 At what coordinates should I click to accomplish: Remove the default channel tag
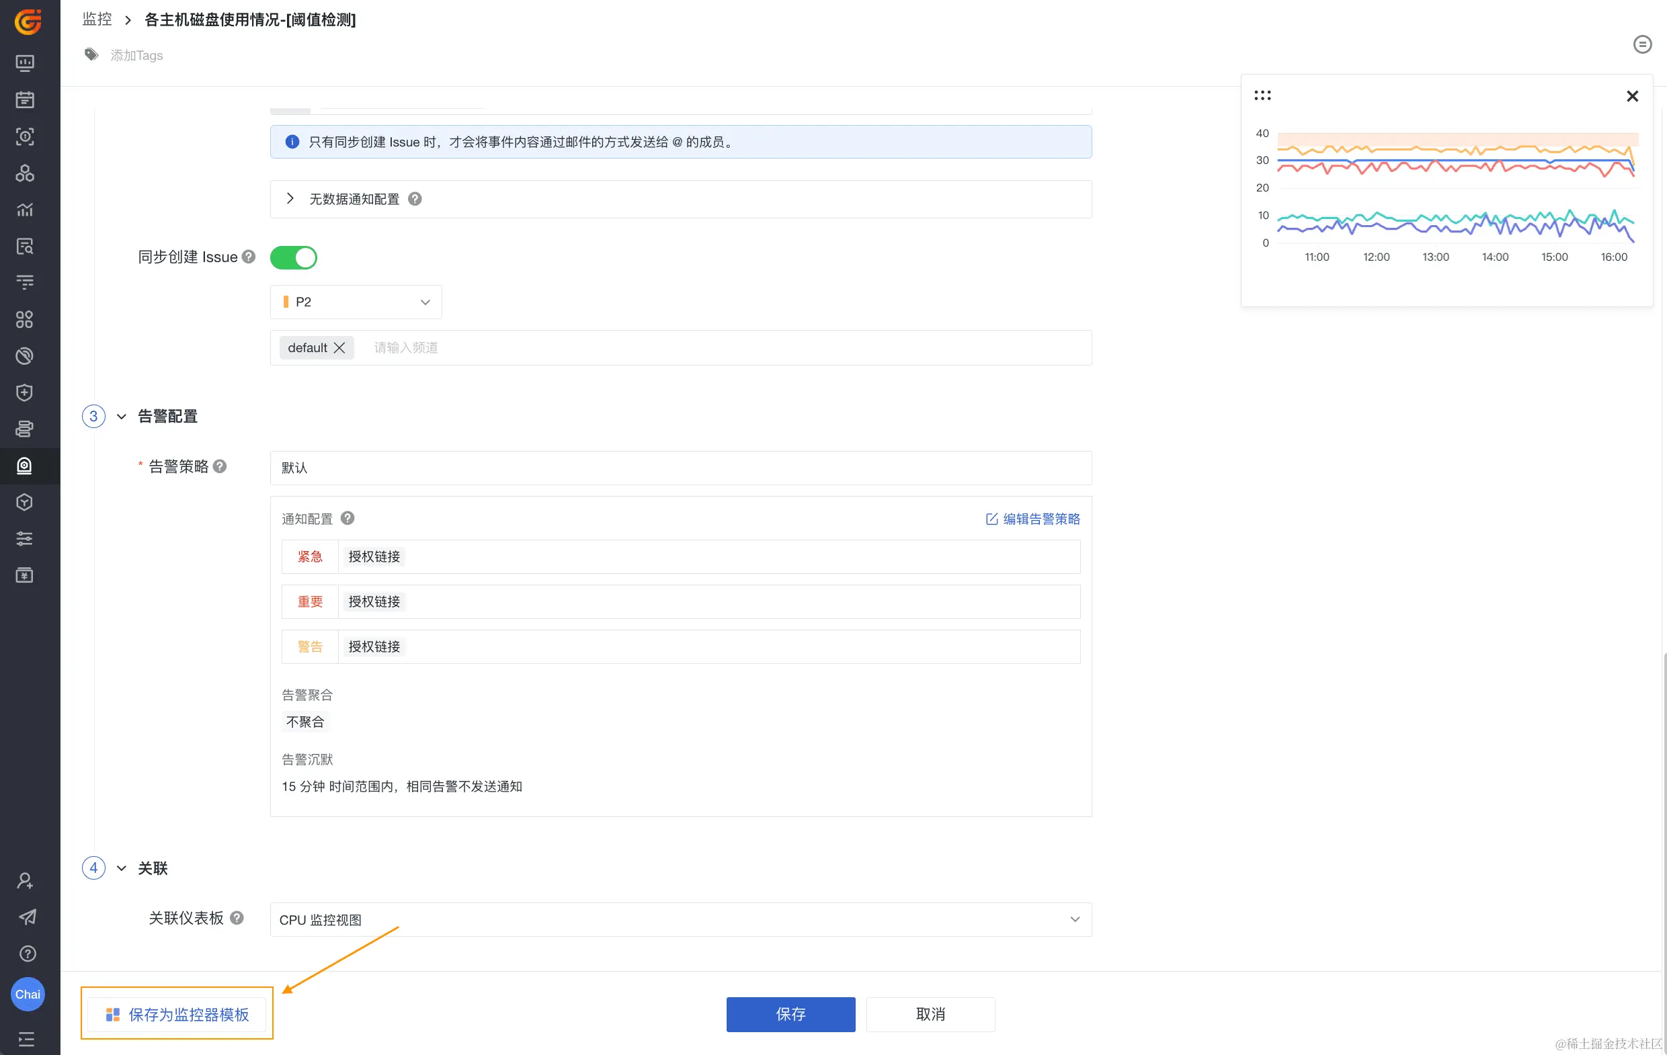(x=339, y=347)
